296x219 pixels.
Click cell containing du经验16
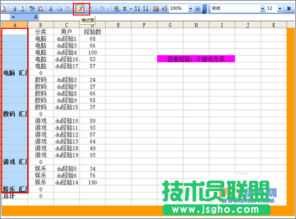pos(66,59)
